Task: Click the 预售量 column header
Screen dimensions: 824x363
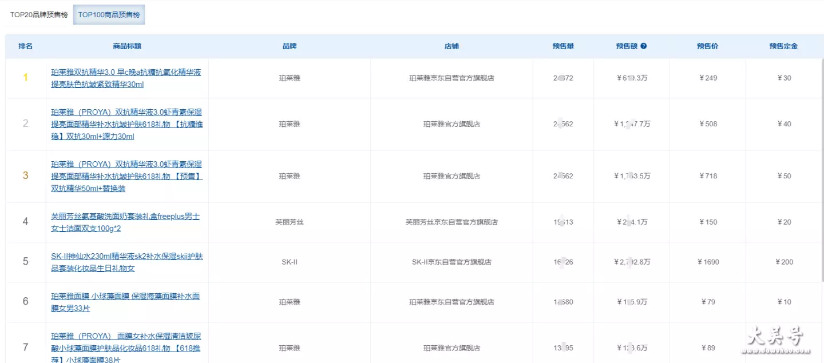Action: pyautogui.click(x=563, y=46)
